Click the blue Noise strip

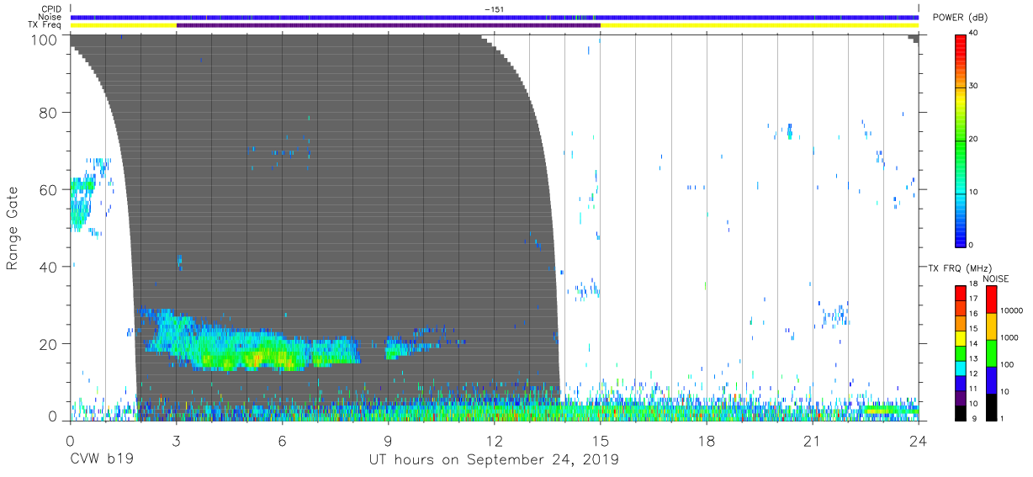pyautogui.click(x=495, y=18)
